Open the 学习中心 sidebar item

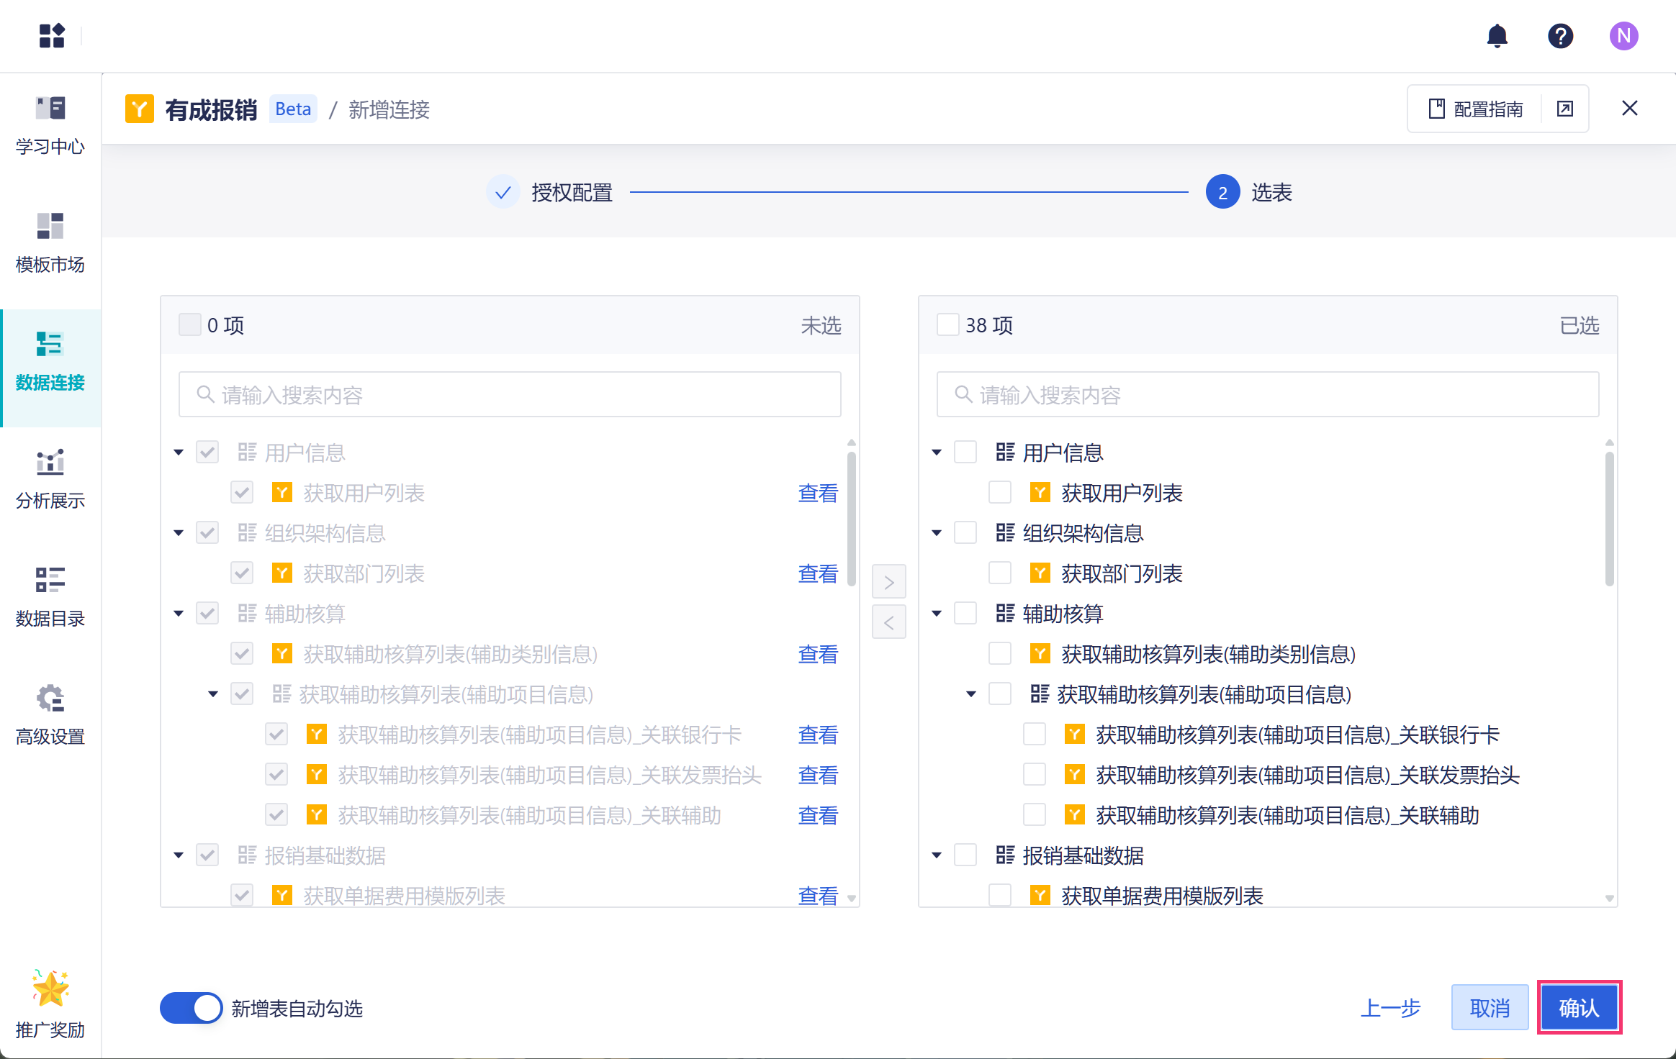[x=50, y=125]
